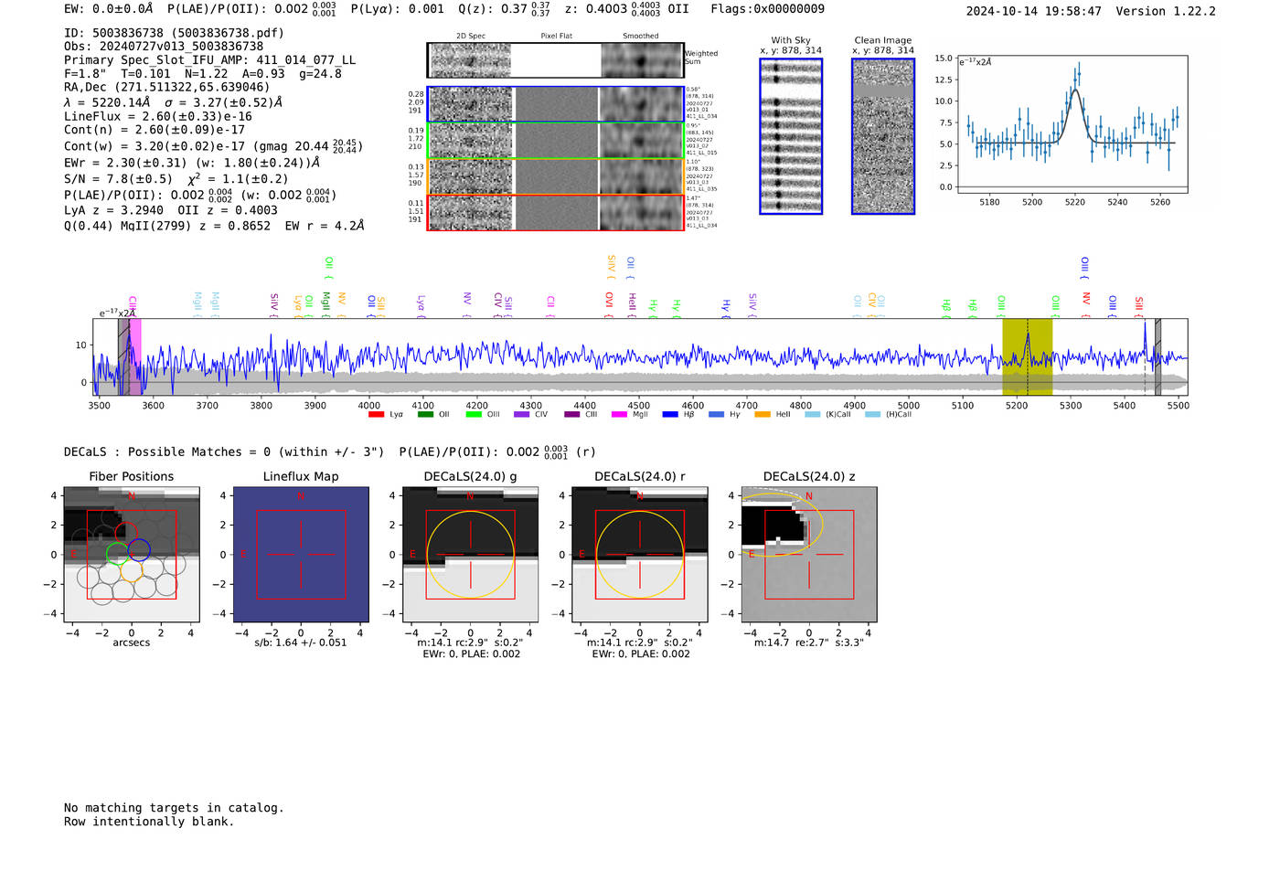The width and height of the screenshot is (1280, 871).
Task: Click the yellow aperture circle in DECaLS r
Action: point(639,555)
